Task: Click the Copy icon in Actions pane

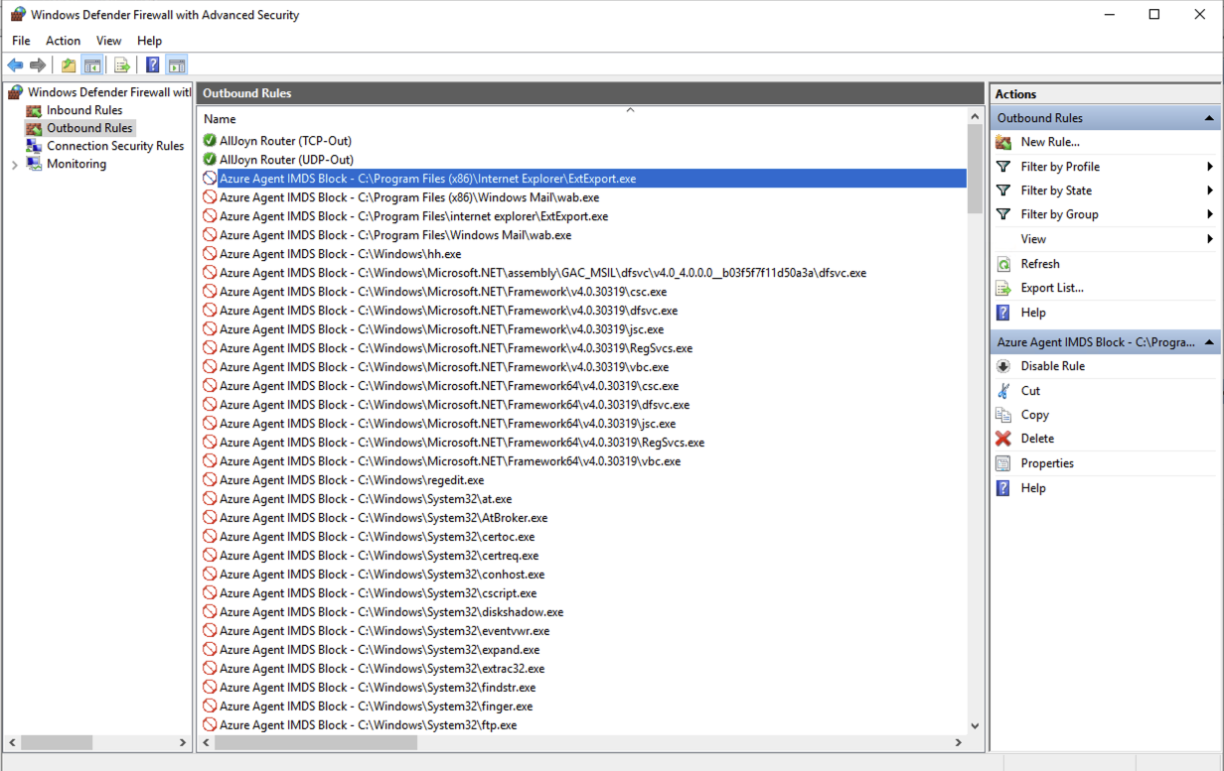Action: 1002,414
